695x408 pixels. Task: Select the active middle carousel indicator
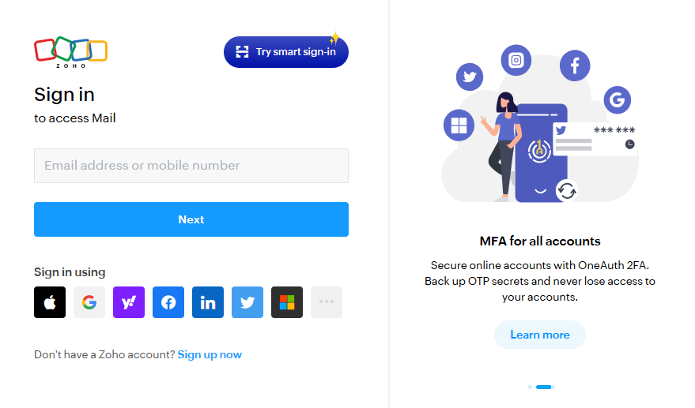click(543, 387)
